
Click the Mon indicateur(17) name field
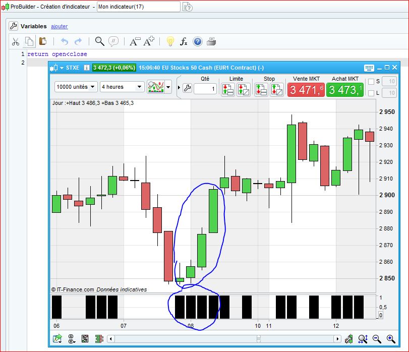pos(139,7)
